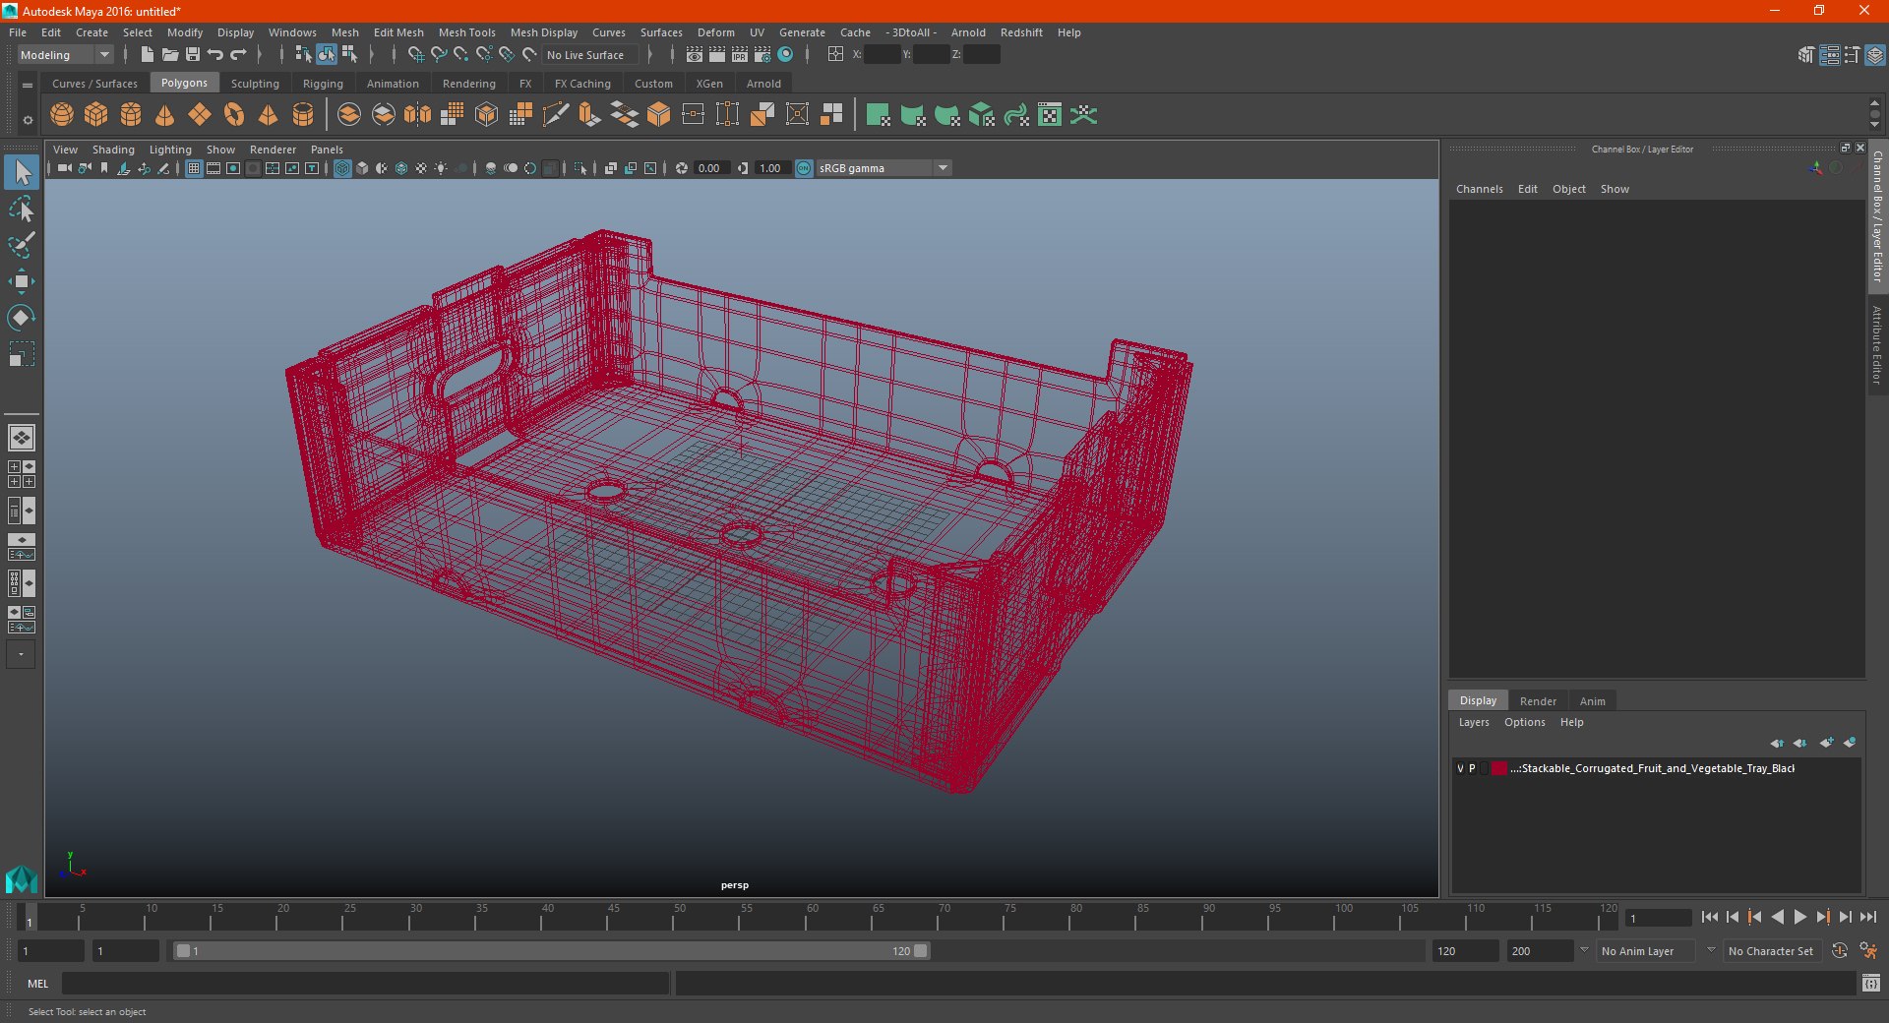Screen dimensions: 1889x1023
Task: Create a polygon pyramid from the shelf
Action: 268,115
